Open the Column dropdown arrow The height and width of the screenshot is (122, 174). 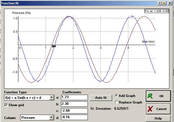point(51,117)
